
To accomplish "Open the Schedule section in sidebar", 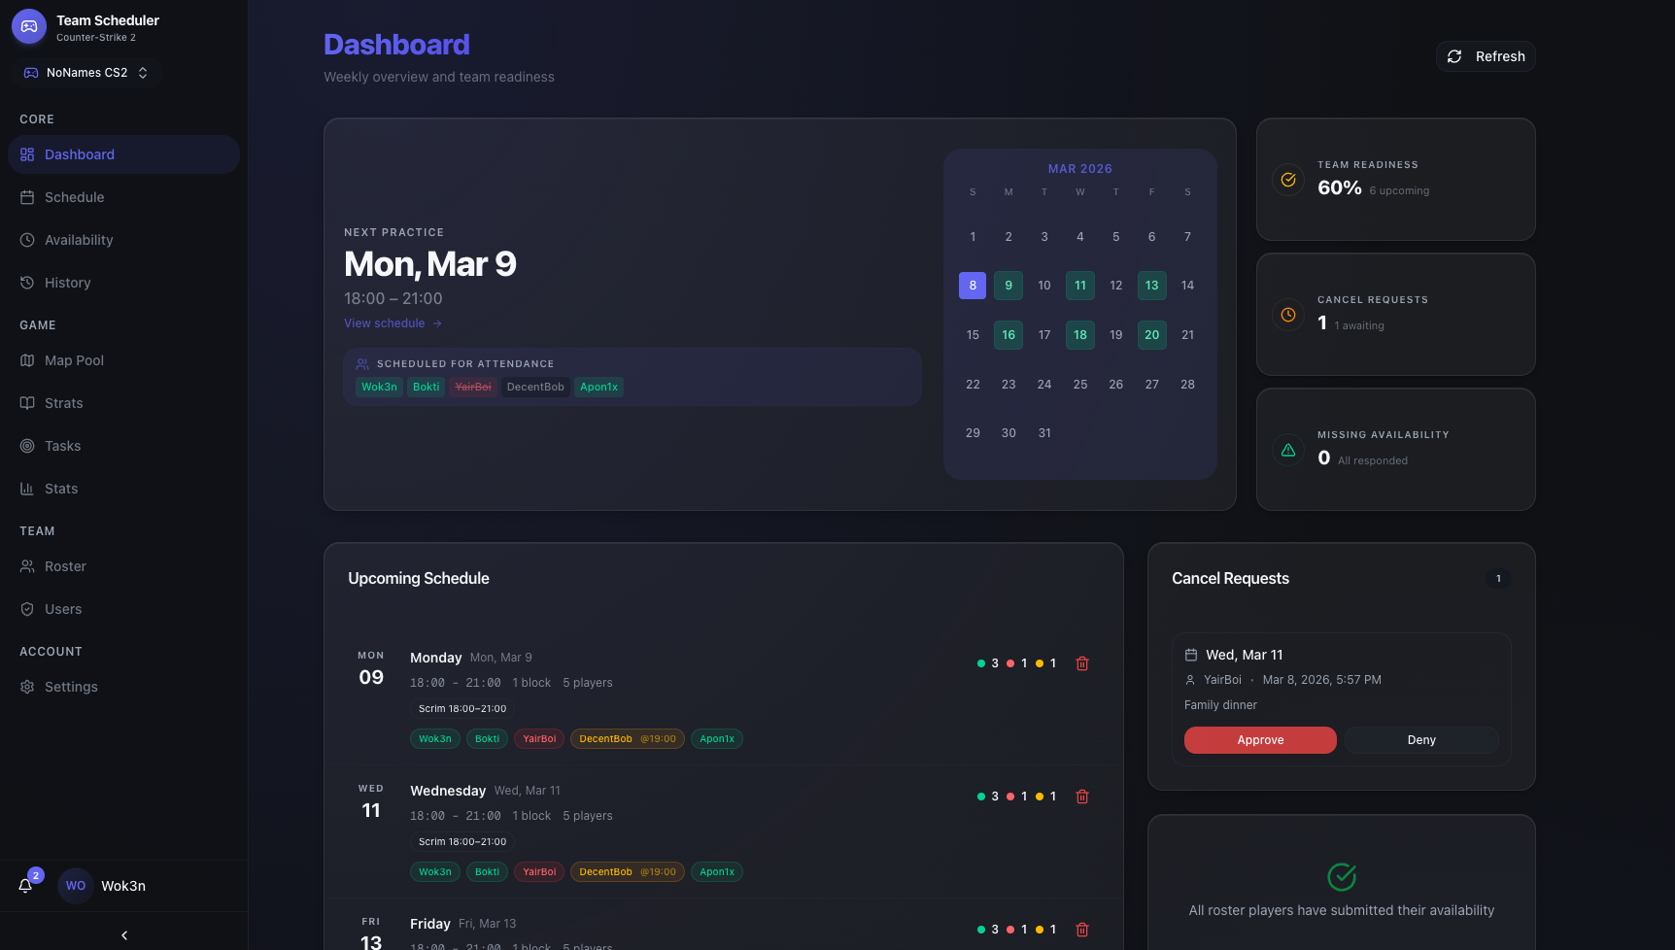I will pyautogui.click(x=73, y=196).
